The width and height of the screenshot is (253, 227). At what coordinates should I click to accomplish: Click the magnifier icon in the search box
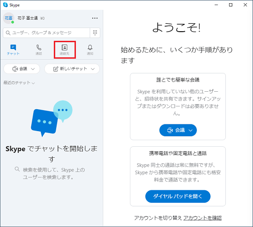(8, 33)
